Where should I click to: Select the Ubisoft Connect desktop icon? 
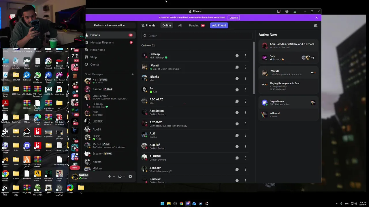point(48,63)
